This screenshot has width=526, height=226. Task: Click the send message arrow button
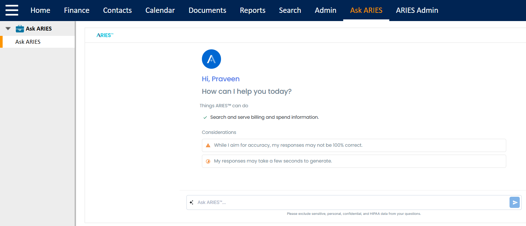tap(514, 202)
